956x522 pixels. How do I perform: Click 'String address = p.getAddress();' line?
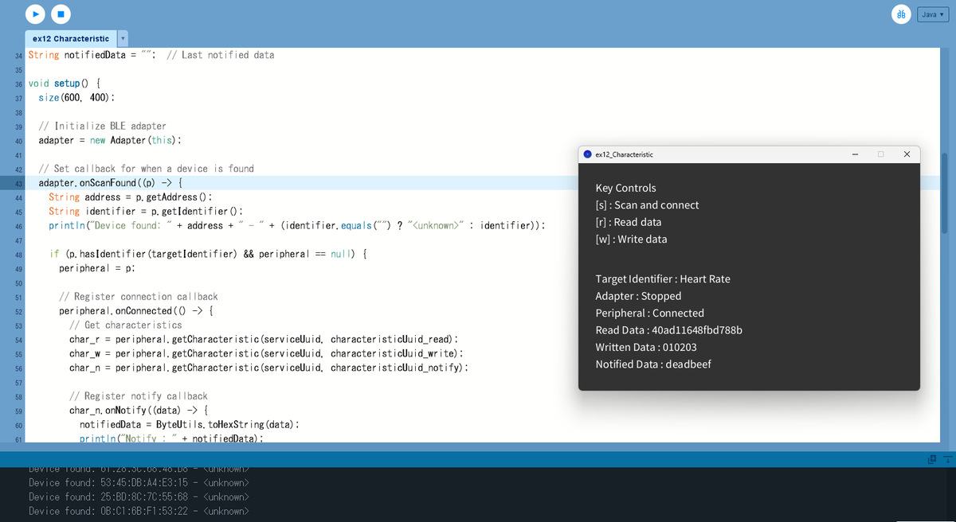click(131, 197)
